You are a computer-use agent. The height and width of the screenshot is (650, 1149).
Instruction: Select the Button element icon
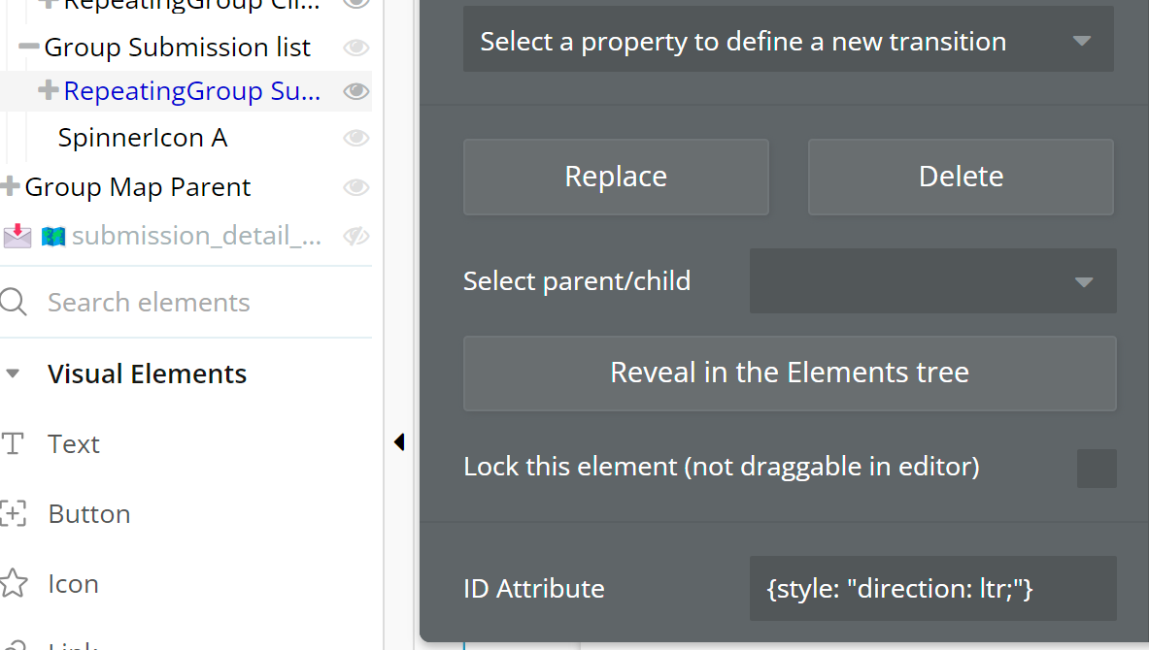(x=14, y=514)
